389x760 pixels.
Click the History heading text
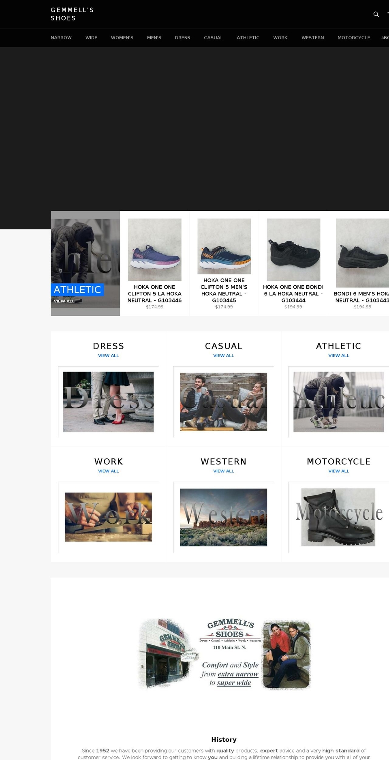click(224, 740)
